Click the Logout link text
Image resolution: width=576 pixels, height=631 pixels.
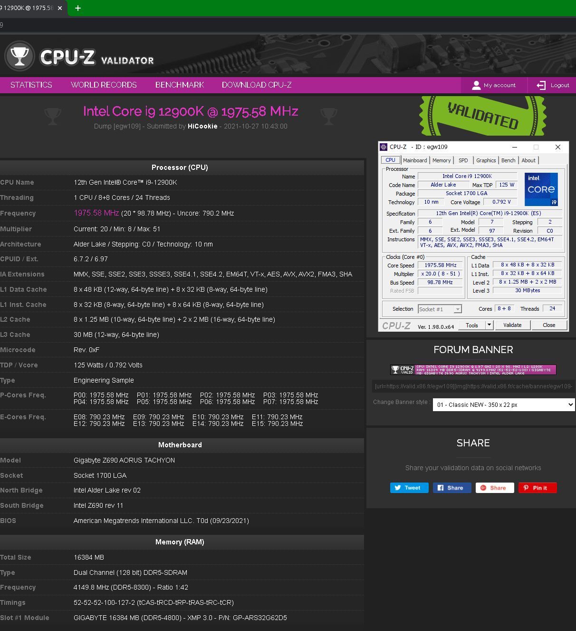[x=560, y=85]
